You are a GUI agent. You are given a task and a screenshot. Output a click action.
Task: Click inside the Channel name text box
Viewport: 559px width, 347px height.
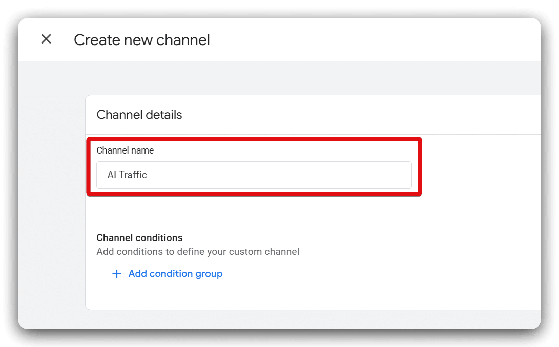pos(254,175)
